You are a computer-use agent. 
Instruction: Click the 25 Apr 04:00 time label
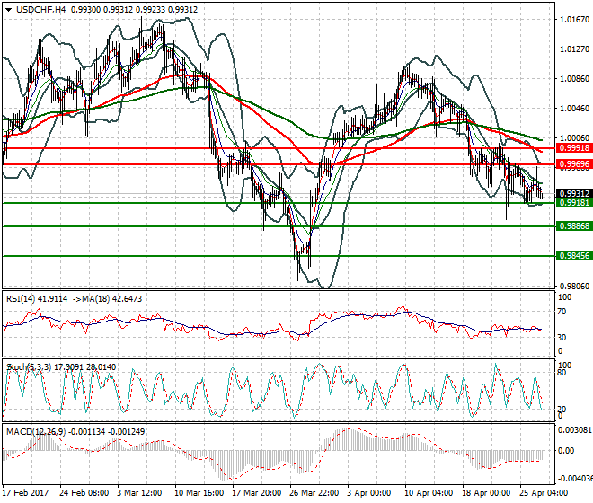click(x=544, y=493)
